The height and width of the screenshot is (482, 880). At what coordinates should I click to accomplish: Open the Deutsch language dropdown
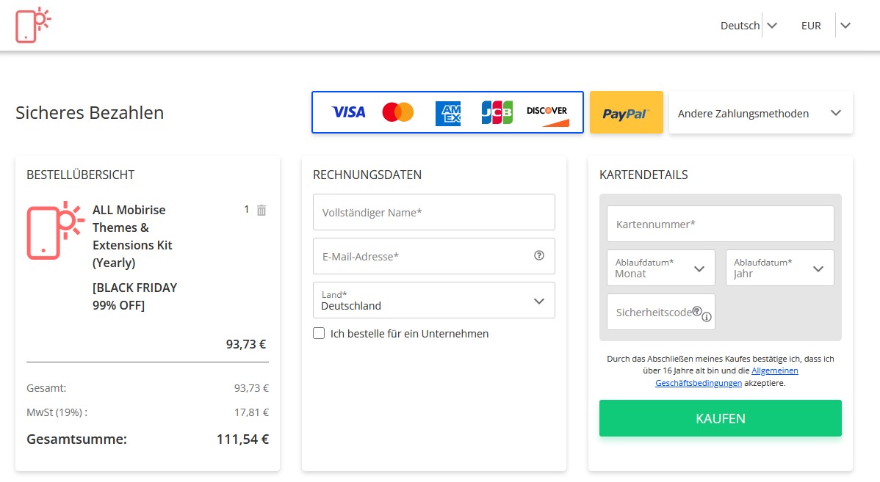pyautogui.click(x=749, y=26)
